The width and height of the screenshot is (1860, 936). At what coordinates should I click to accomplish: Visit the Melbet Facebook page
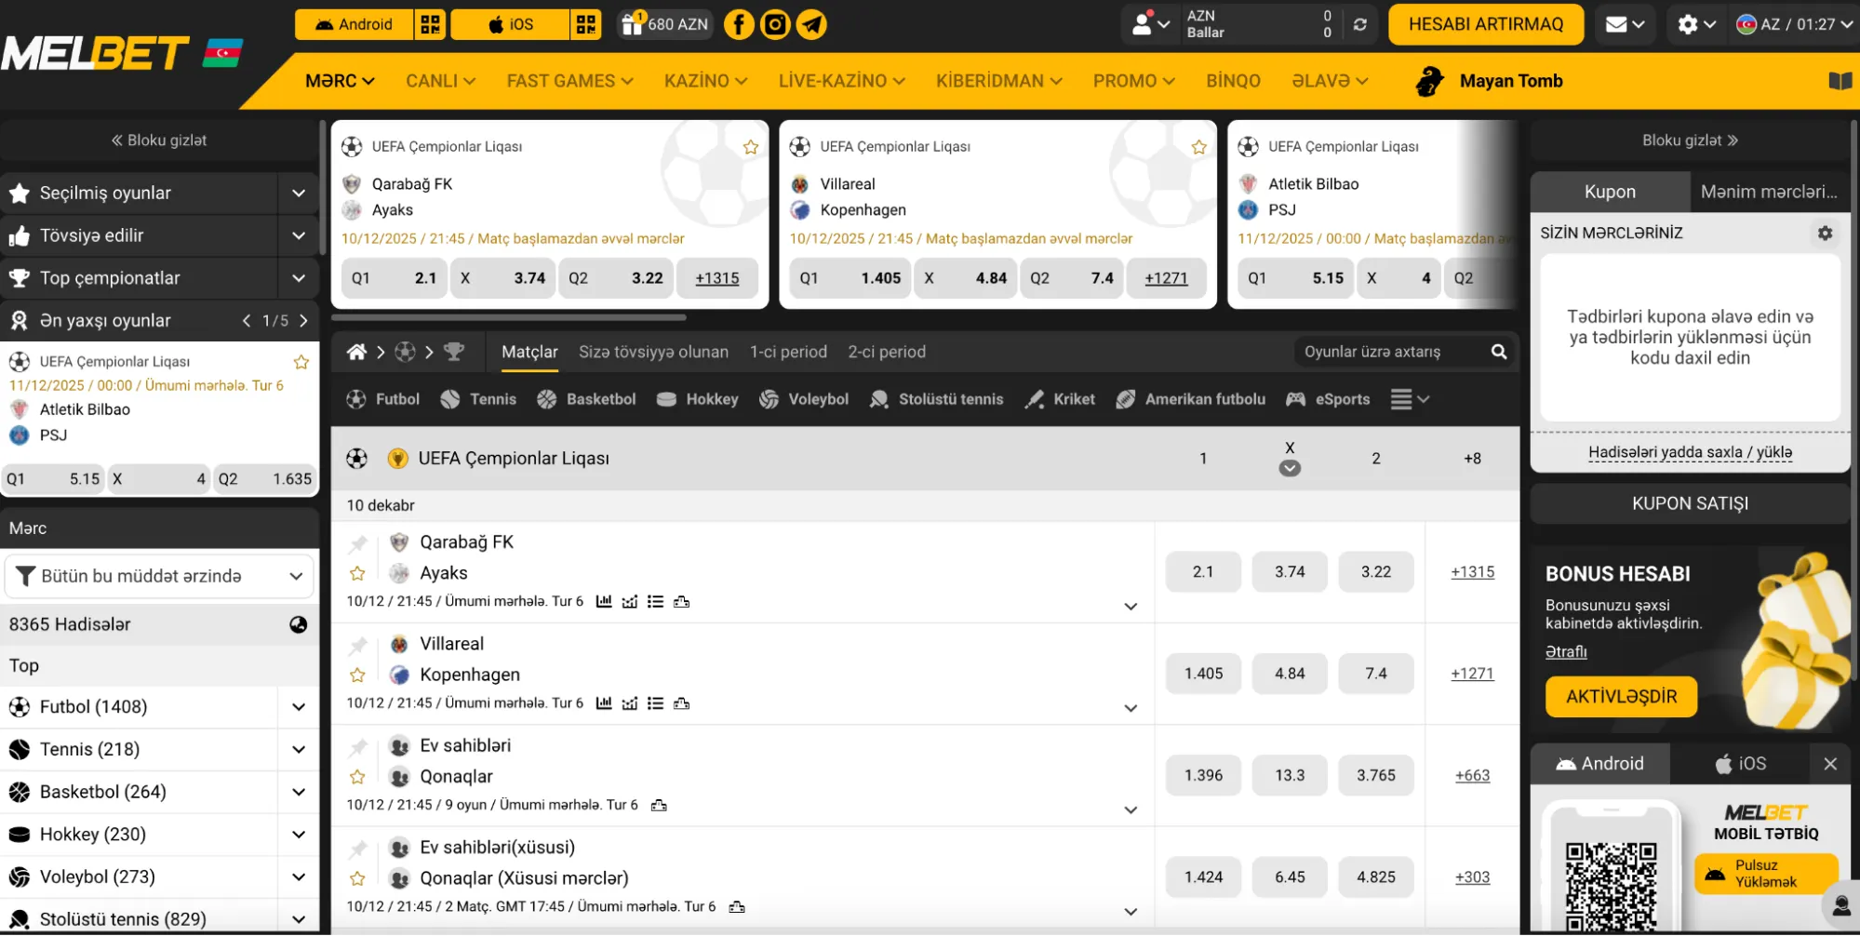click(739, 24)
